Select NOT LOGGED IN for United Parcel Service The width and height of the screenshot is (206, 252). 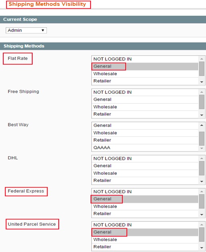click(x=145, y=225)
